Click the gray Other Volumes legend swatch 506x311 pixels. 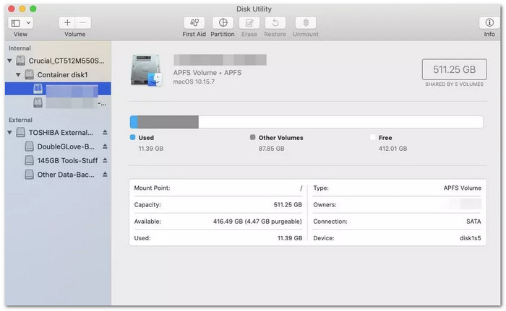click(x=253, y=137)
